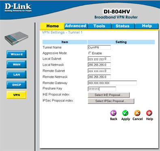Open the Advanced tab
Screen dimensions: 160x151
[76, 26]
